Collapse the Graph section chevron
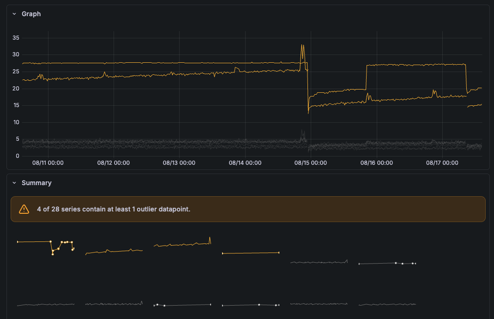Image resolution: width=494 pixels, height=319 pixels. pos(14,14)
